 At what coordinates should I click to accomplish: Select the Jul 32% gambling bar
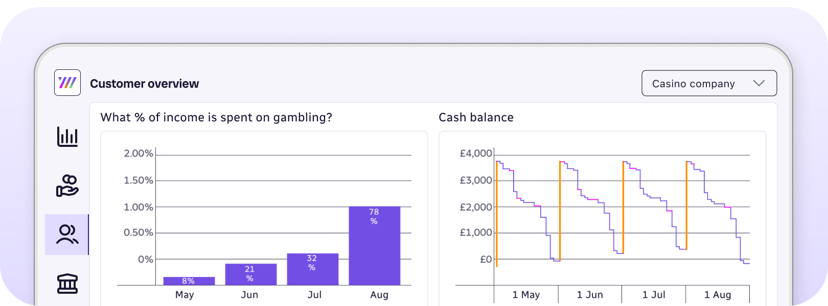click(312, 269)
